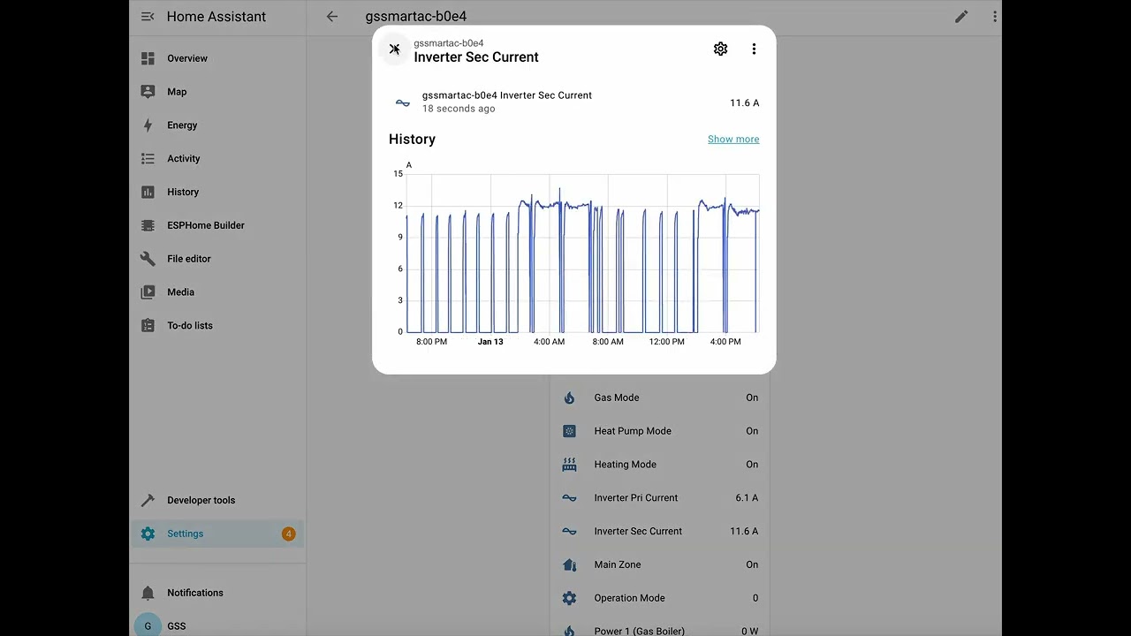Click the GSS user avatar

point(148,625)
